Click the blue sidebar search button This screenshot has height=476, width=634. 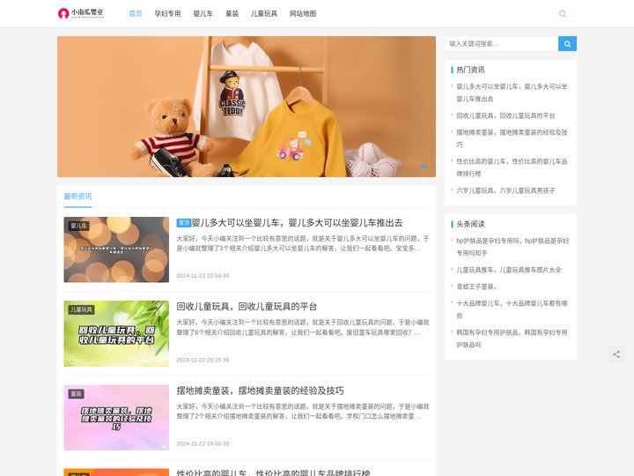click(x=567, y=44)
